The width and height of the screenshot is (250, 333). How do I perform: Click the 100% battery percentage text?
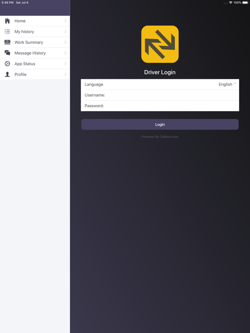[x=237, y=3]
